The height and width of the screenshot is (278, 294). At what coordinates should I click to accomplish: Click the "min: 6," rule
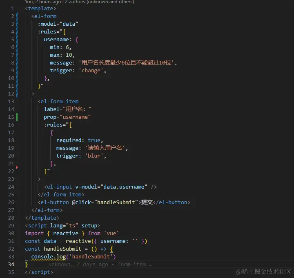61,47
